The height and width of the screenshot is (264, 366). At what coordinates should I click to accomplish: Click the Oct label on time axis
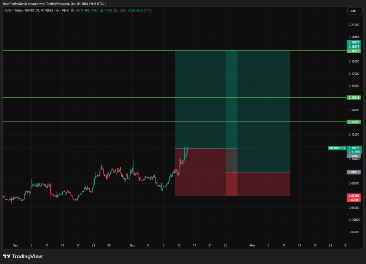click(132, 245)
